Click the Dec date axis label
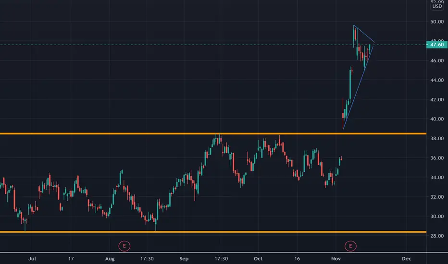The width and height of the screenshot is (448, 264). pos(407,259)
